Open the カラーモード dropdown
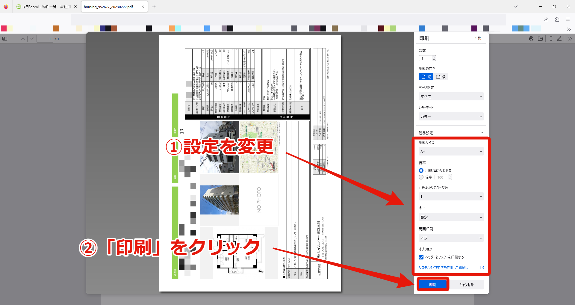This screenshot has height=305, width=575. pos(451,117)
